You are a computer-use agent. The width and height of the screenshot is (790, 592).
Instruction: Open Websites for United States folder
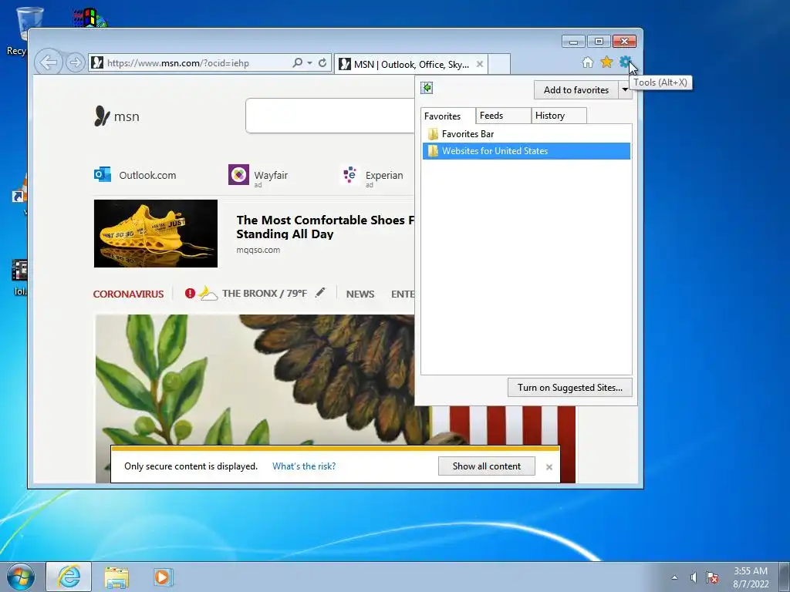pyautogui.click(x=526, y=151)
